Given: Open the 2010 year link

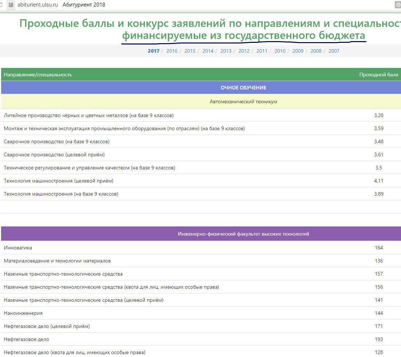Looking at the screenshot, I should click(280, 51).
